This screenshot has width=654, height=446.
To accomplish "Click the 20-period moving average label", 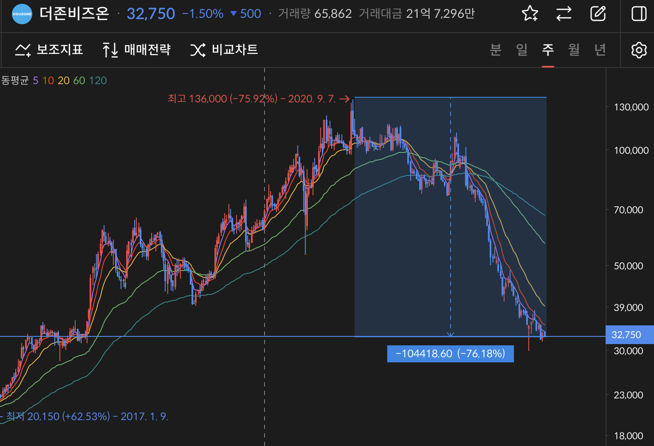I will click(x=64, y=80).
